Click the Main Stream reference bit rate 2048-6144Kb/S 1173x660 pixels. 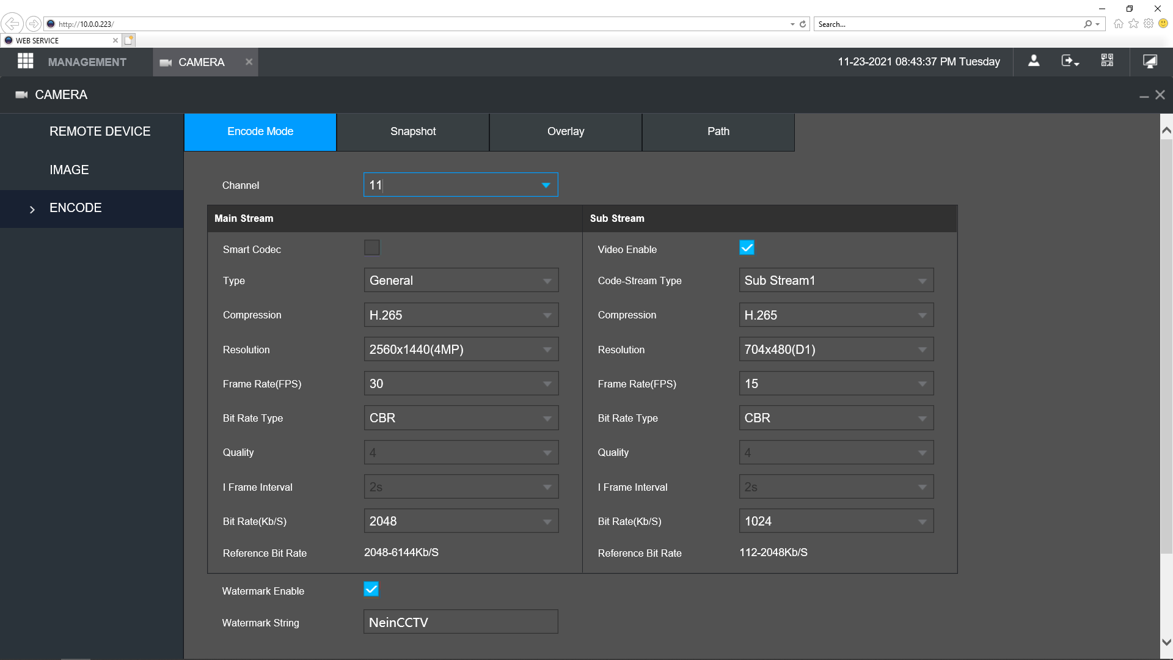point(401,552)
